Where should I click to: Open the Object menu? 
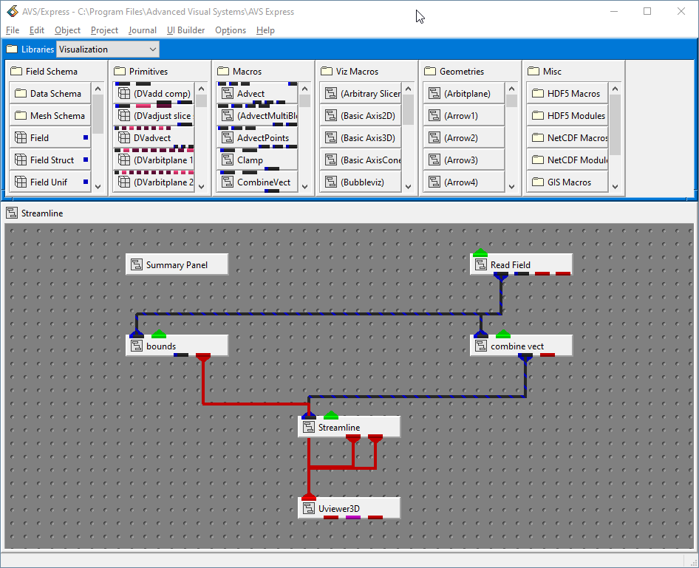(x=67, y=30)
